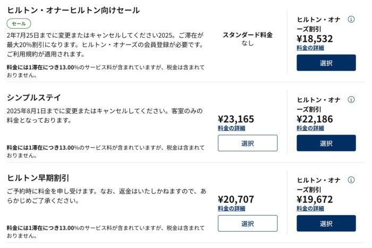Choose the ¥23,165 standard Simple Stay rate
372x248 pixels.
[x=248, y=143]
